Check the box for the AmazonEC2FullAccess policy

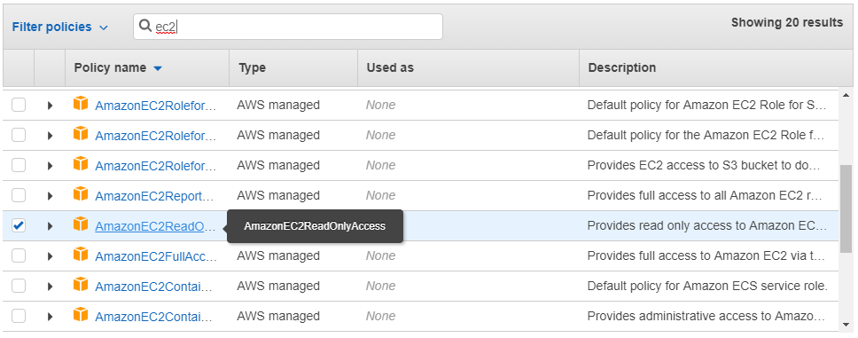(19, 255)
